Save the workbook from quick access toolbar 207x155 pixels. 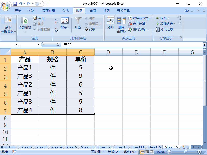point(15,4)
